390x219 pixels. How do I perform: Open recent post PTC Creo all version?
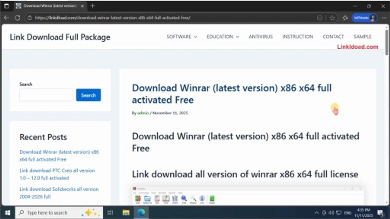click(x=57, y=174)
